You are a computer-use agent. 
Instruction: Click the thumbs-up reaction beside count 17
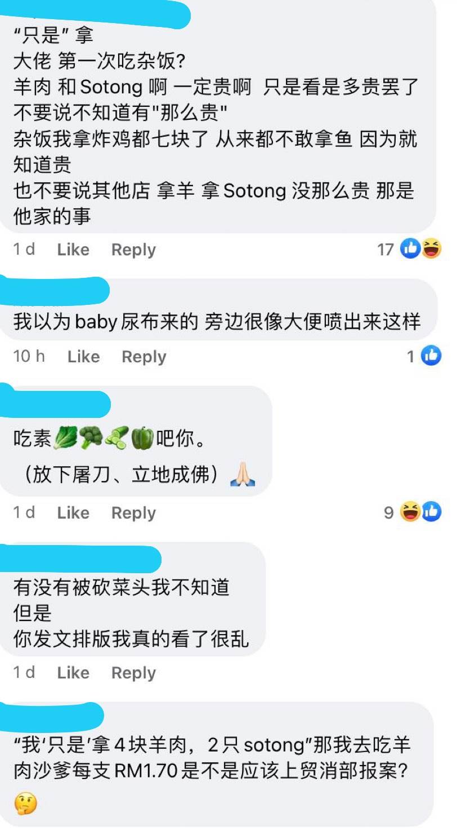pyautogui.click(x=411, y=249)
